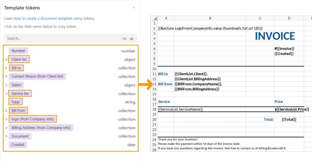Copy the Service list token
This screenshot has width=312, height=163.
[x=20, y=93]
